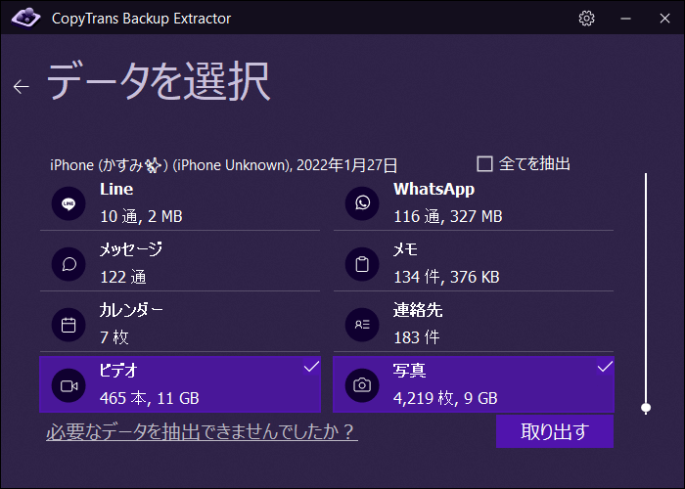
Task: Go back using the left arrow
Action: pos(21,86)
